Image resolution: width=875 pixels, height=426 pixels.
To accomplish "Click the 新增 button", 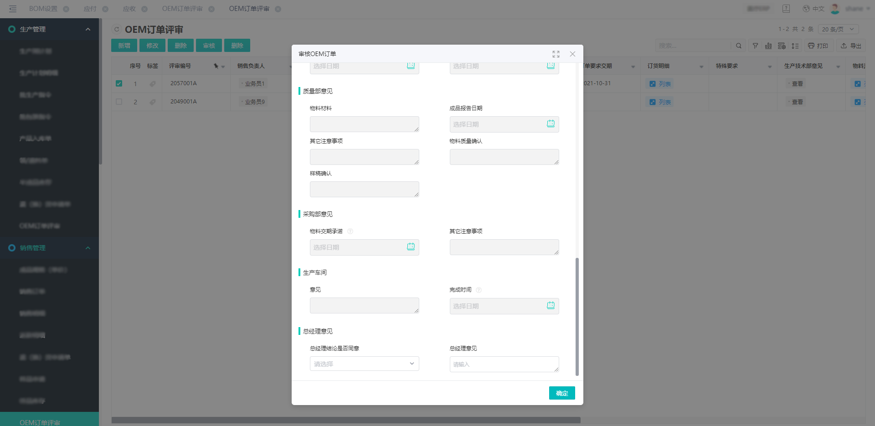I will tap(124, 46).
